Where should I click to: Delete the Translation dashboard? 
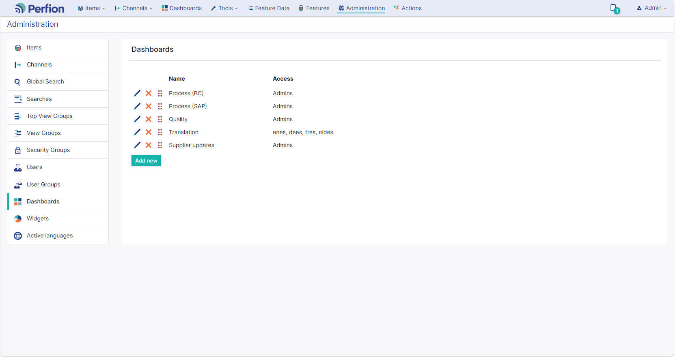(x=149, y=132)
